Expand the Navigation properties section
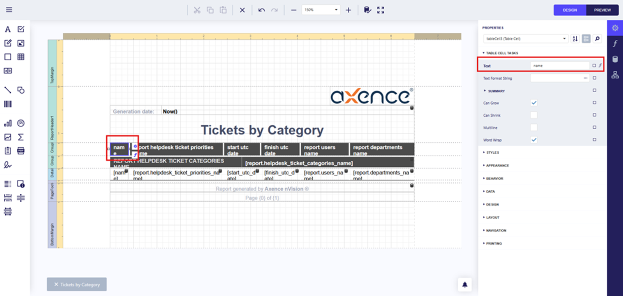Screen dimensions: 623x296 [496, 231]
